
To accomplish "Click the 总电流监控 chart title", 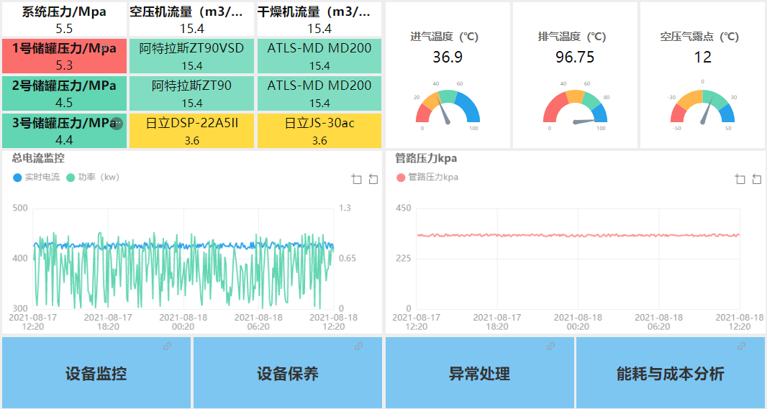I will click(x=38, y=158).
